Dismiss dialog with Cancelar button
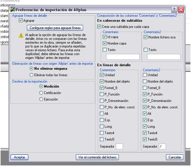The width and height of the screenshot is (191, 166). tap(174, 157)
